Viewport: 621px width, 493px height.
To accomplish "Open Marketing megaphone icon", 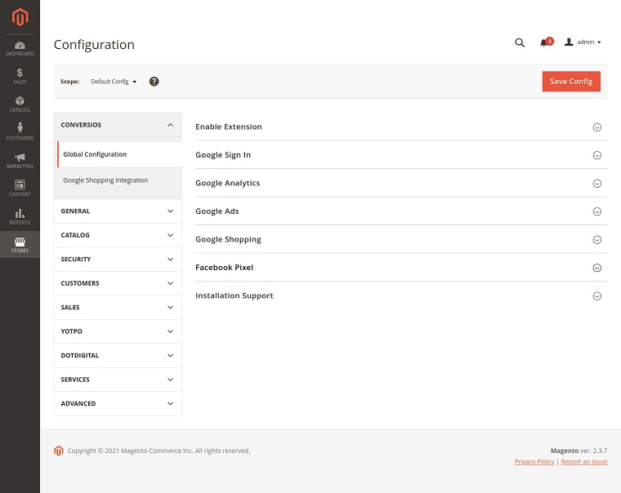I will (x=20, y=160).
